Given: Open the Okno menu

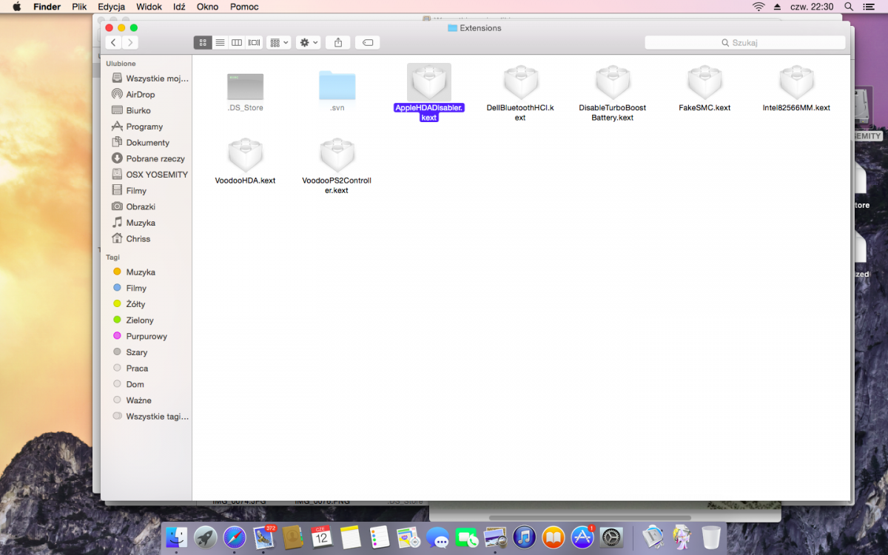Looking at the screenshot, I should [x=207, y=7].
